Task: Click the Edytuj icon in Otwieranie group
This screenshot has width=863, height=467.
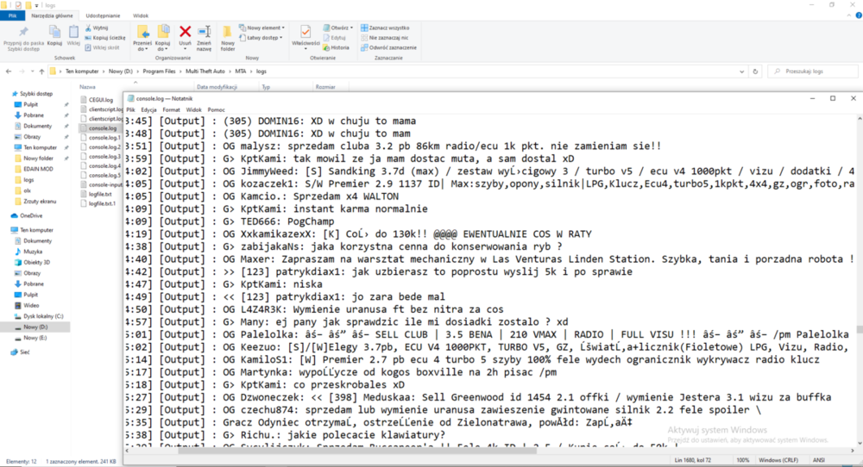Action: tap(326, 37)
